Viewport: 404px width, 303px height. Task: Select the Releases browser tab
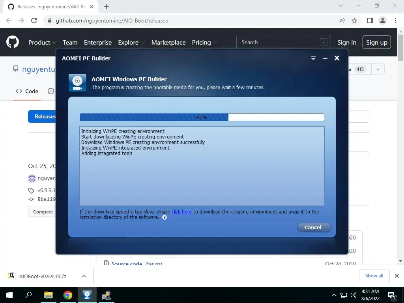click(x=51, y=7)
